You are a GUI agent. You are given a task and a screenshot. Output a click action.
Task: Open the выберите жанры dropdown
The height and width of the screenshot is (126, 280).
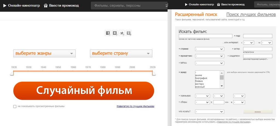[x=45, y=53]
